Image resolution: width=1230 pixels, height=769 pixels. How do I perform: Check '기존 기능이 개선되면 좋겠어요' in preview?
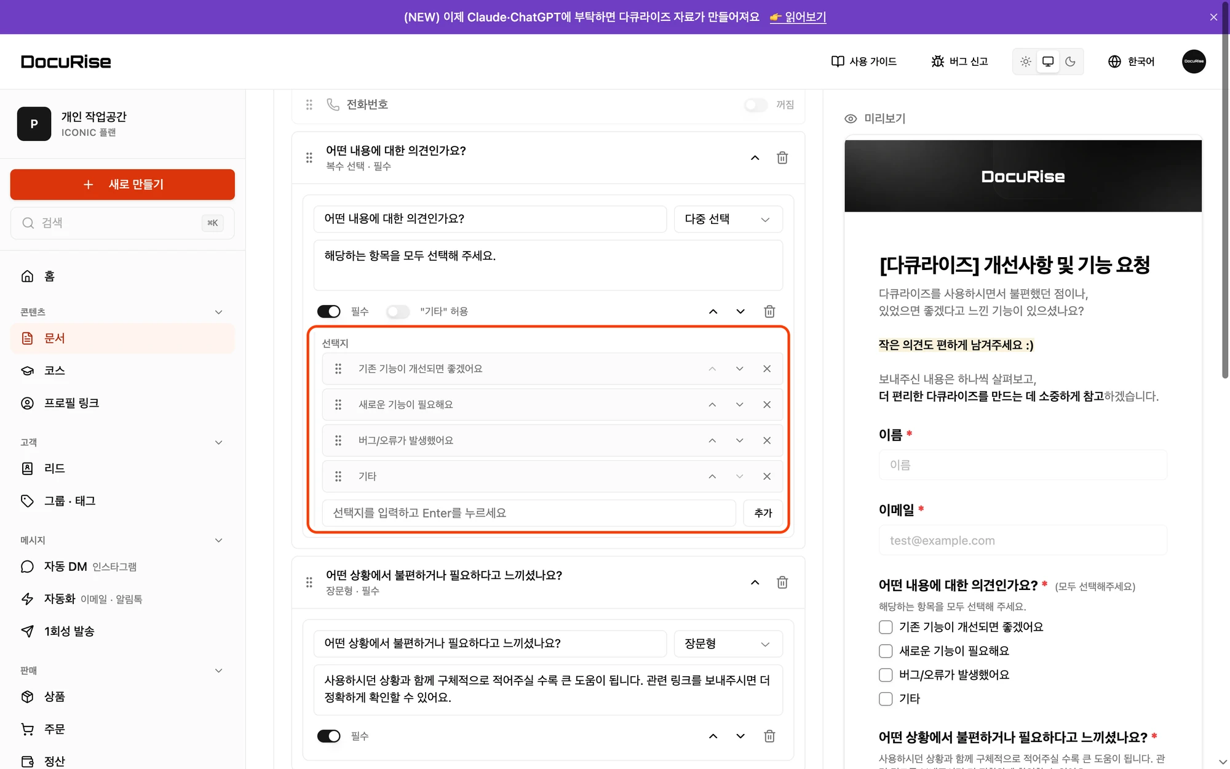coord(886,627)
